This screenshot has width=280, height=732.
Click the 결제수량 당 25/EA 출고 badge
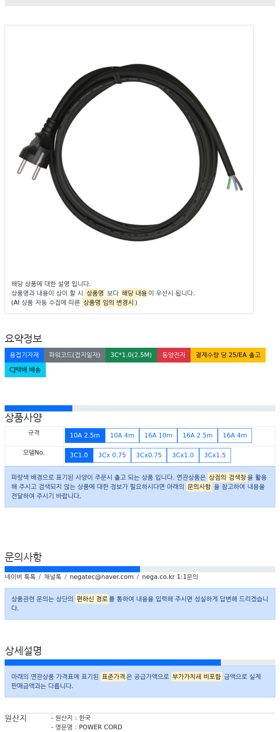(x=228, y=355)
